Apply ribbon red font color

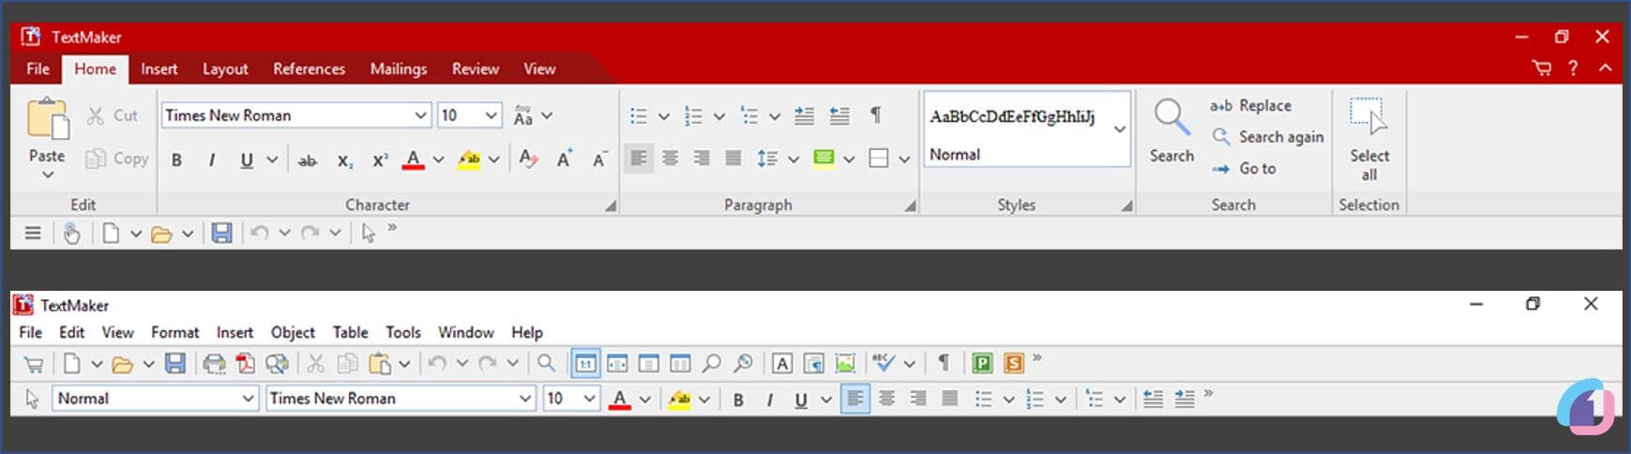[x=413, y=160]
